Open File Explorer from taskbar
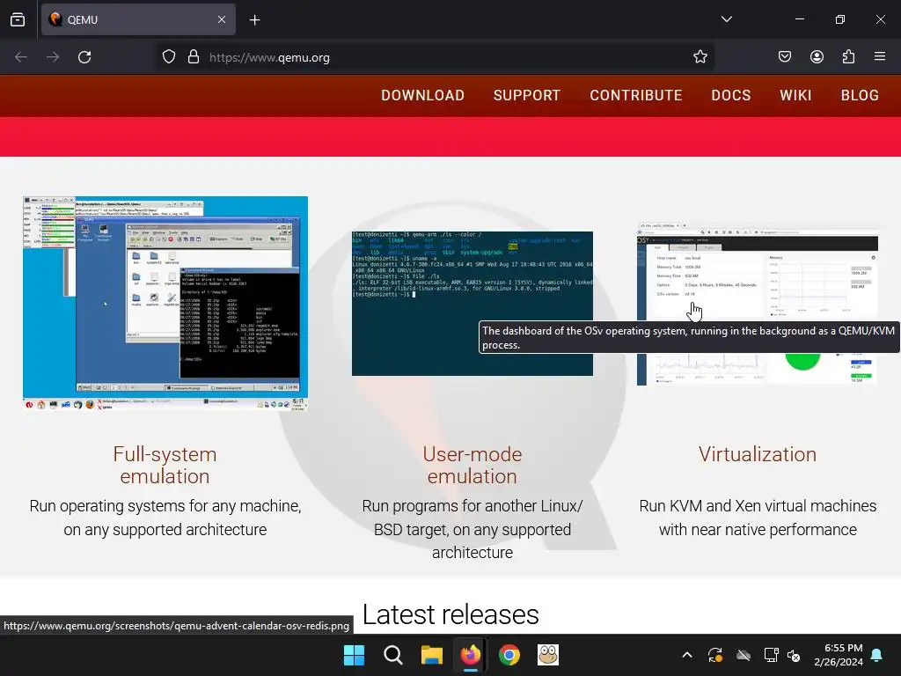This screenshot has height=676, width=901. point(431,655)
